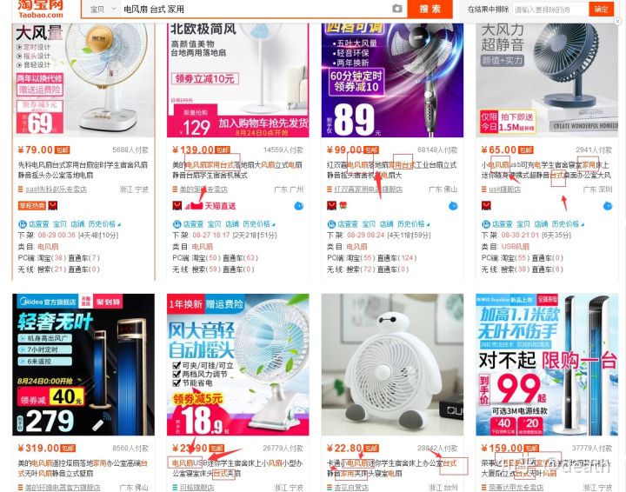The height and width of the screenshot is (492, 626).
Task: Open Wangwang chat icon on ¥65.00 listing
Action: coord(607,206)
